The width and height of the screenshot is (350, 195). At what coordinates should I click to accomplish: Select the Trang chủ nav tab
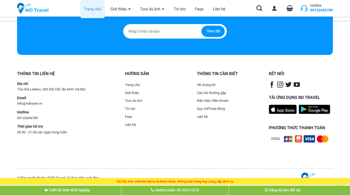92,9
